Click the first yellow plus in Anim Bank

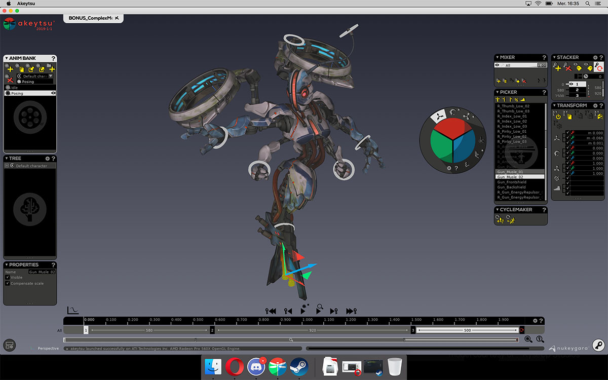10,68
